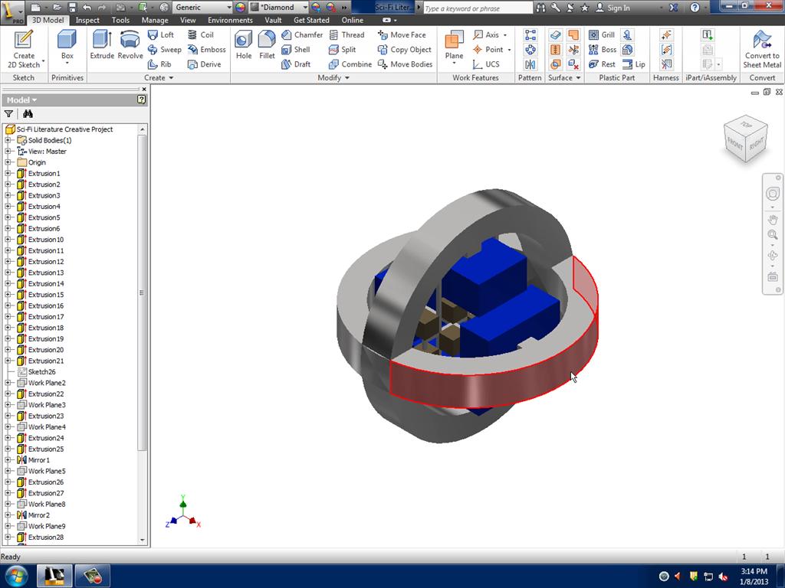Select the Shell tool

click(296, 50)
